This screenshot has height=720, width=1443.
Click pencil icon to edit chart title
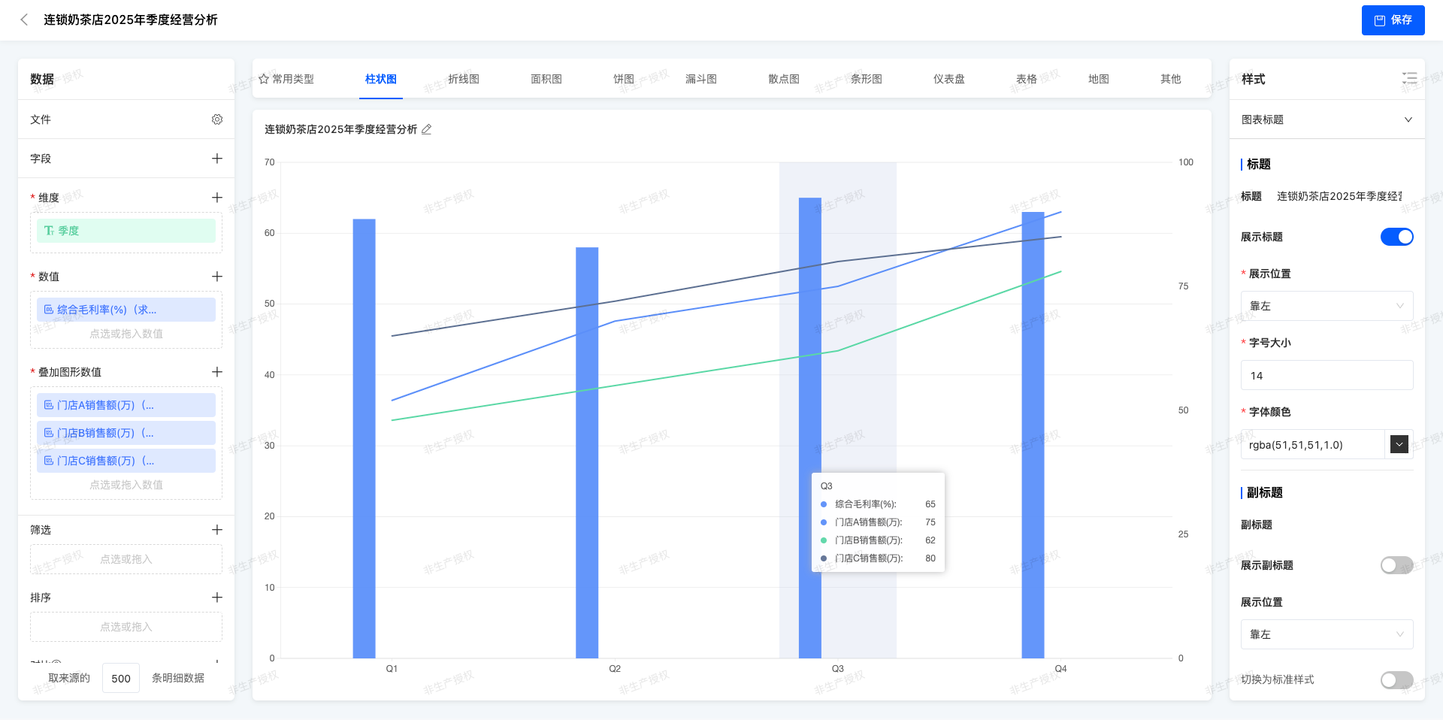click(427, 129)
